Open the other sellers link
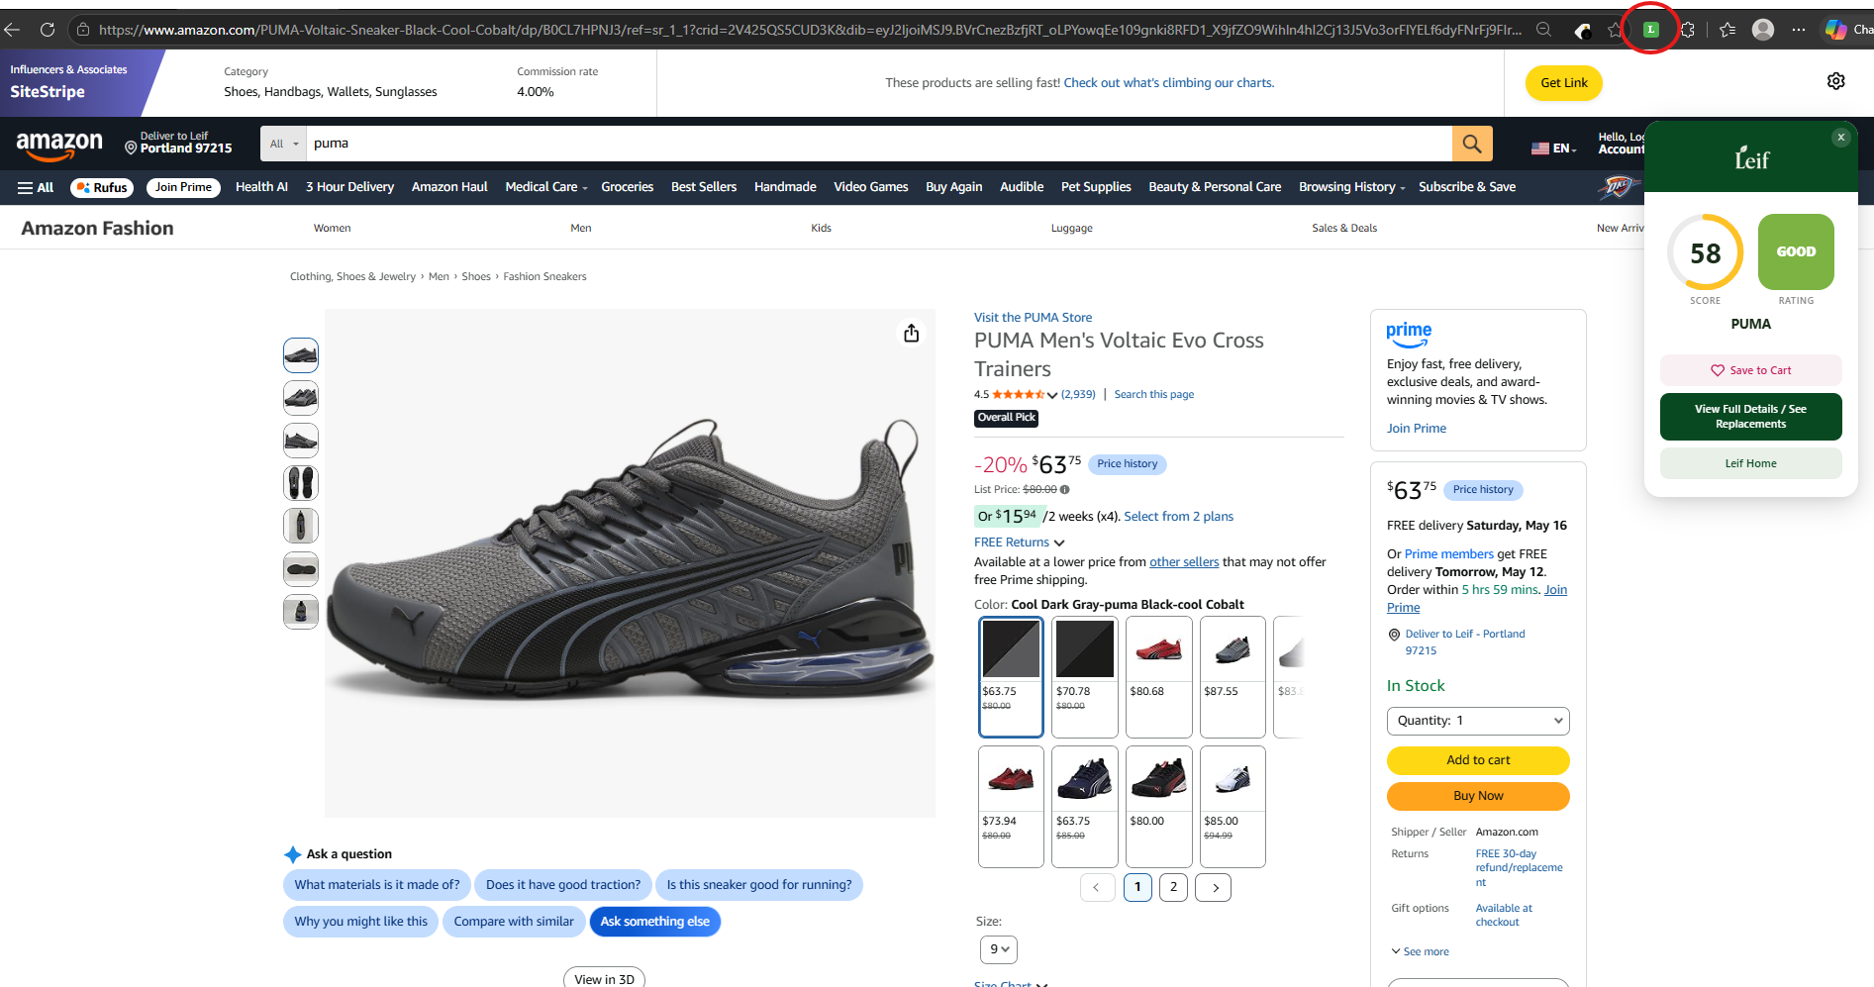 [1184, 562]
